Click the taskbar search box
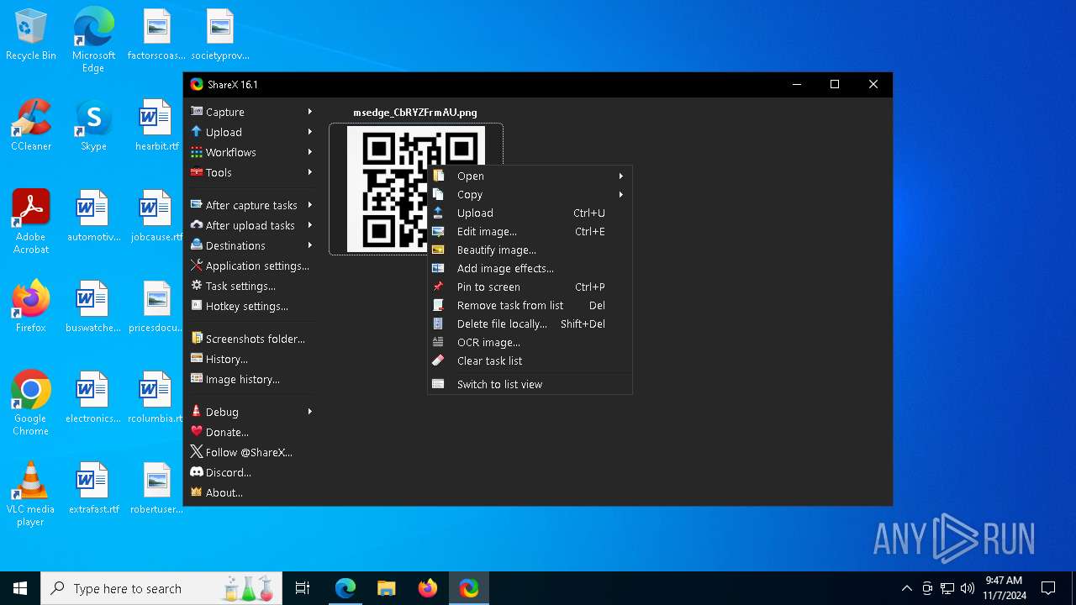The width and height of the screenshot is (1076, 605). tap(163, 588)
